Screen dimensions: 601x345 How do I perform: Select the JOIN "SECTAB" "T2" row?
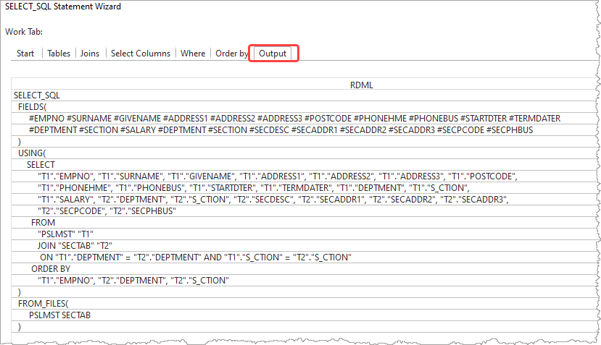306,246
